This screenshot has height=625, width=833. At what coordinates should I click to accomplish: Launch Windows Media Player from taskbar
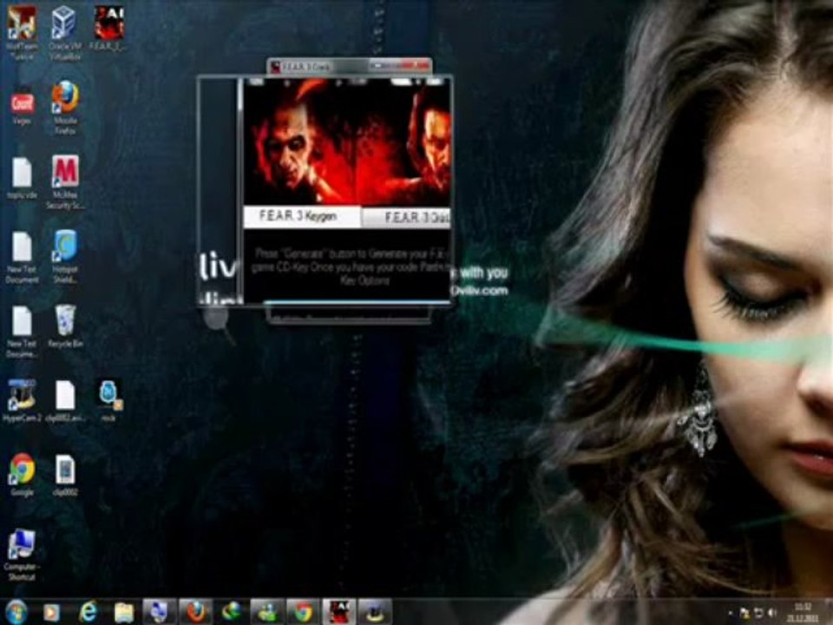point(51,612)
